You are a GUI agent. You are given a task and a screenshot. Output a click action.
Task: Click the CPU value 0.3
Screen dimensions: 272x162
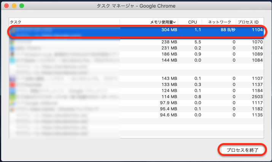(x=198, y=84)
